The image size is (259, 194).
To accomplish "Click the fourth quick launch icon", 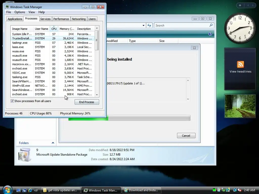I will tap(36, 190).
